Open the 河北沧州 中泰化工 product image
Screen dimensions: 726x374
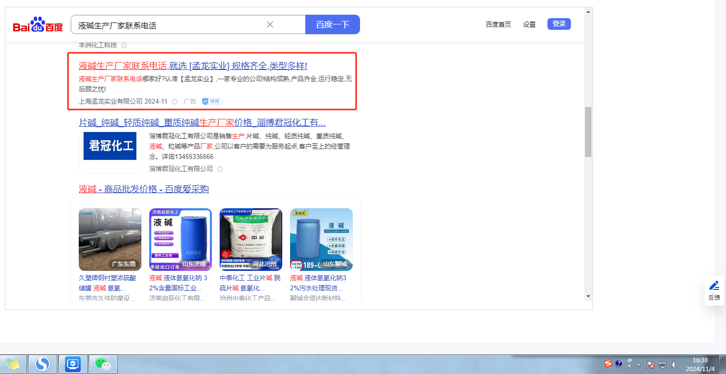pos(251,240)
